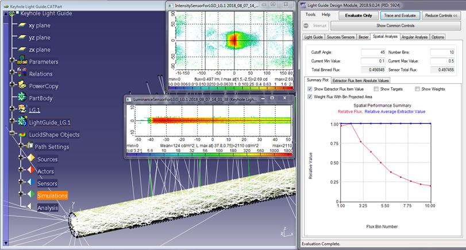Click Light Guide Design Module title icon

coord(303,5)
